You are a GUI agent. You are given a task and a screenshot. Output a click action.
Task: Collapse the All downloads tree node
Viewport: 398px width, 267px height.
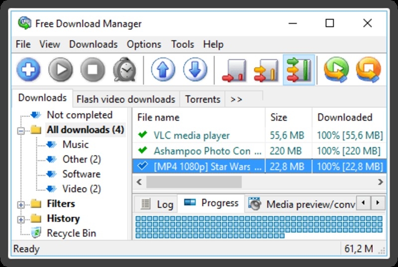tap(21, 131)
